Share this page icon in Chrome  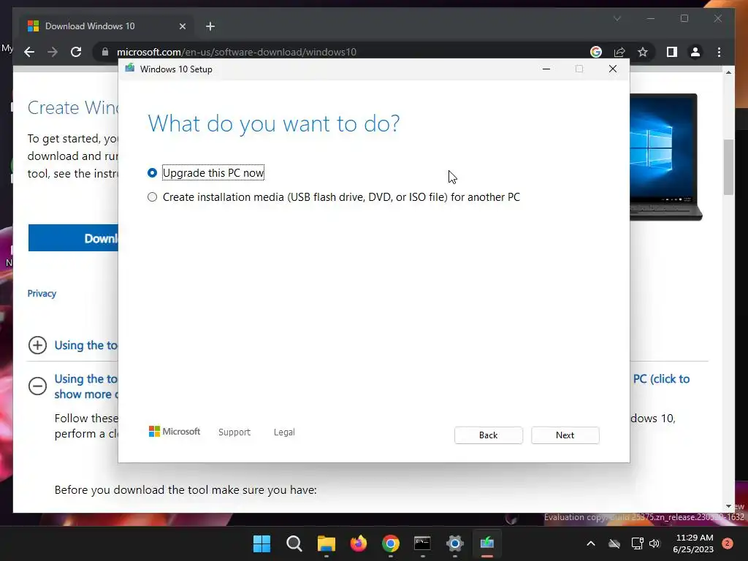tap(619, 52)
